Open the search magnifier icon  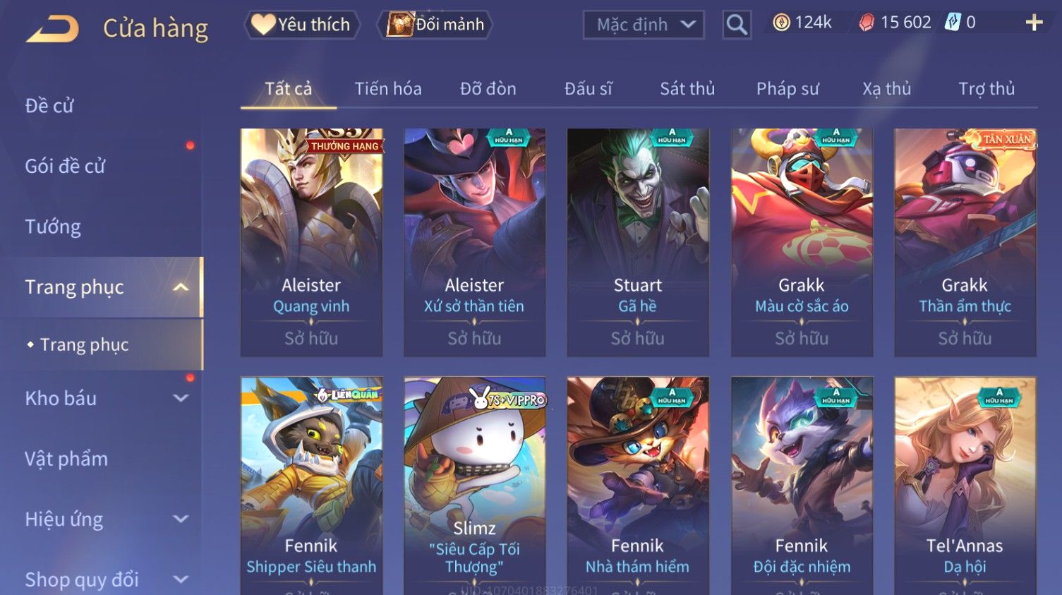click(737, 25)
